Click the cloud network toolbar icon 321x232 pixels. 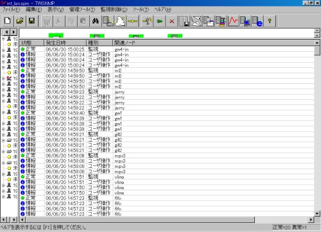pos(120,21)
